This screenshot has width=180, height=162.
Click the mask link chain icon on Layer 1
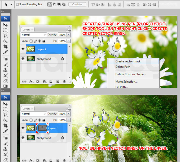pyautogui.click(x=36, y=128)
